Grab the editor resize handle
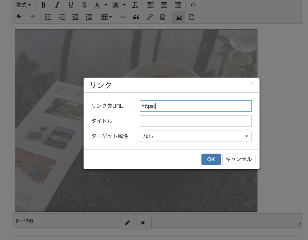This screenshot has height=240, width=308. tap(299, 224)
